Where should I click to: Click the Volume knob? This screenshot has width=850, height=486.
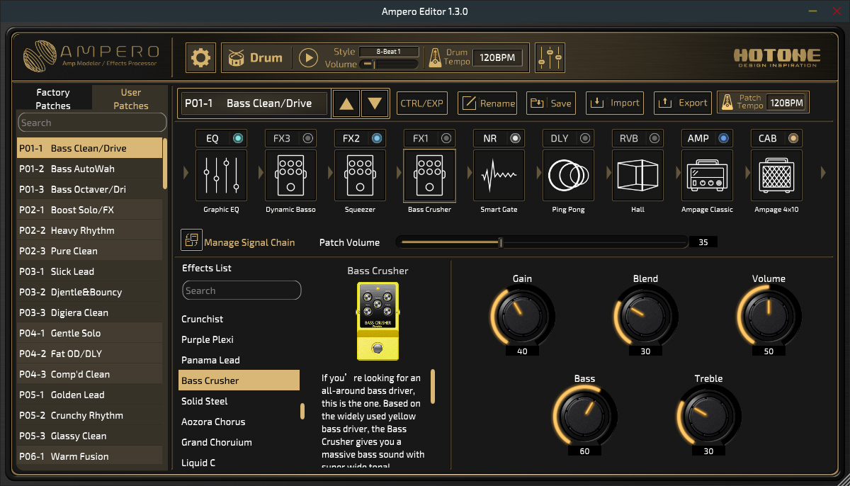pos(769,316)
